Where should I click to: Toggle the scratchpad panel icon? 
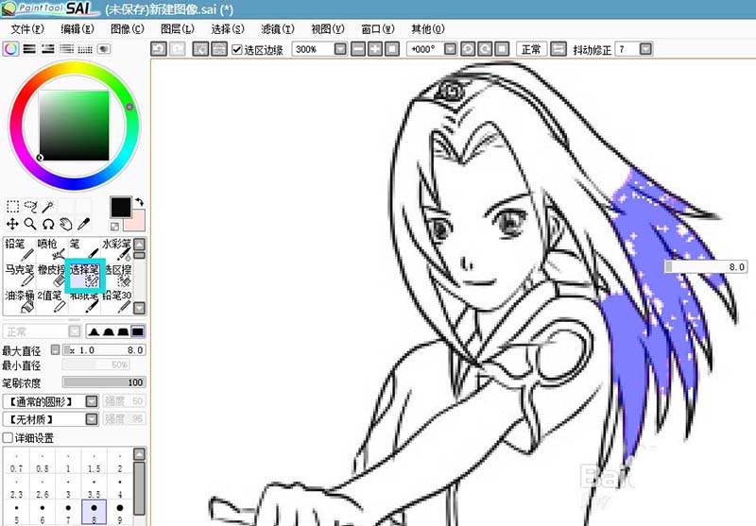[x=104, y=49]
